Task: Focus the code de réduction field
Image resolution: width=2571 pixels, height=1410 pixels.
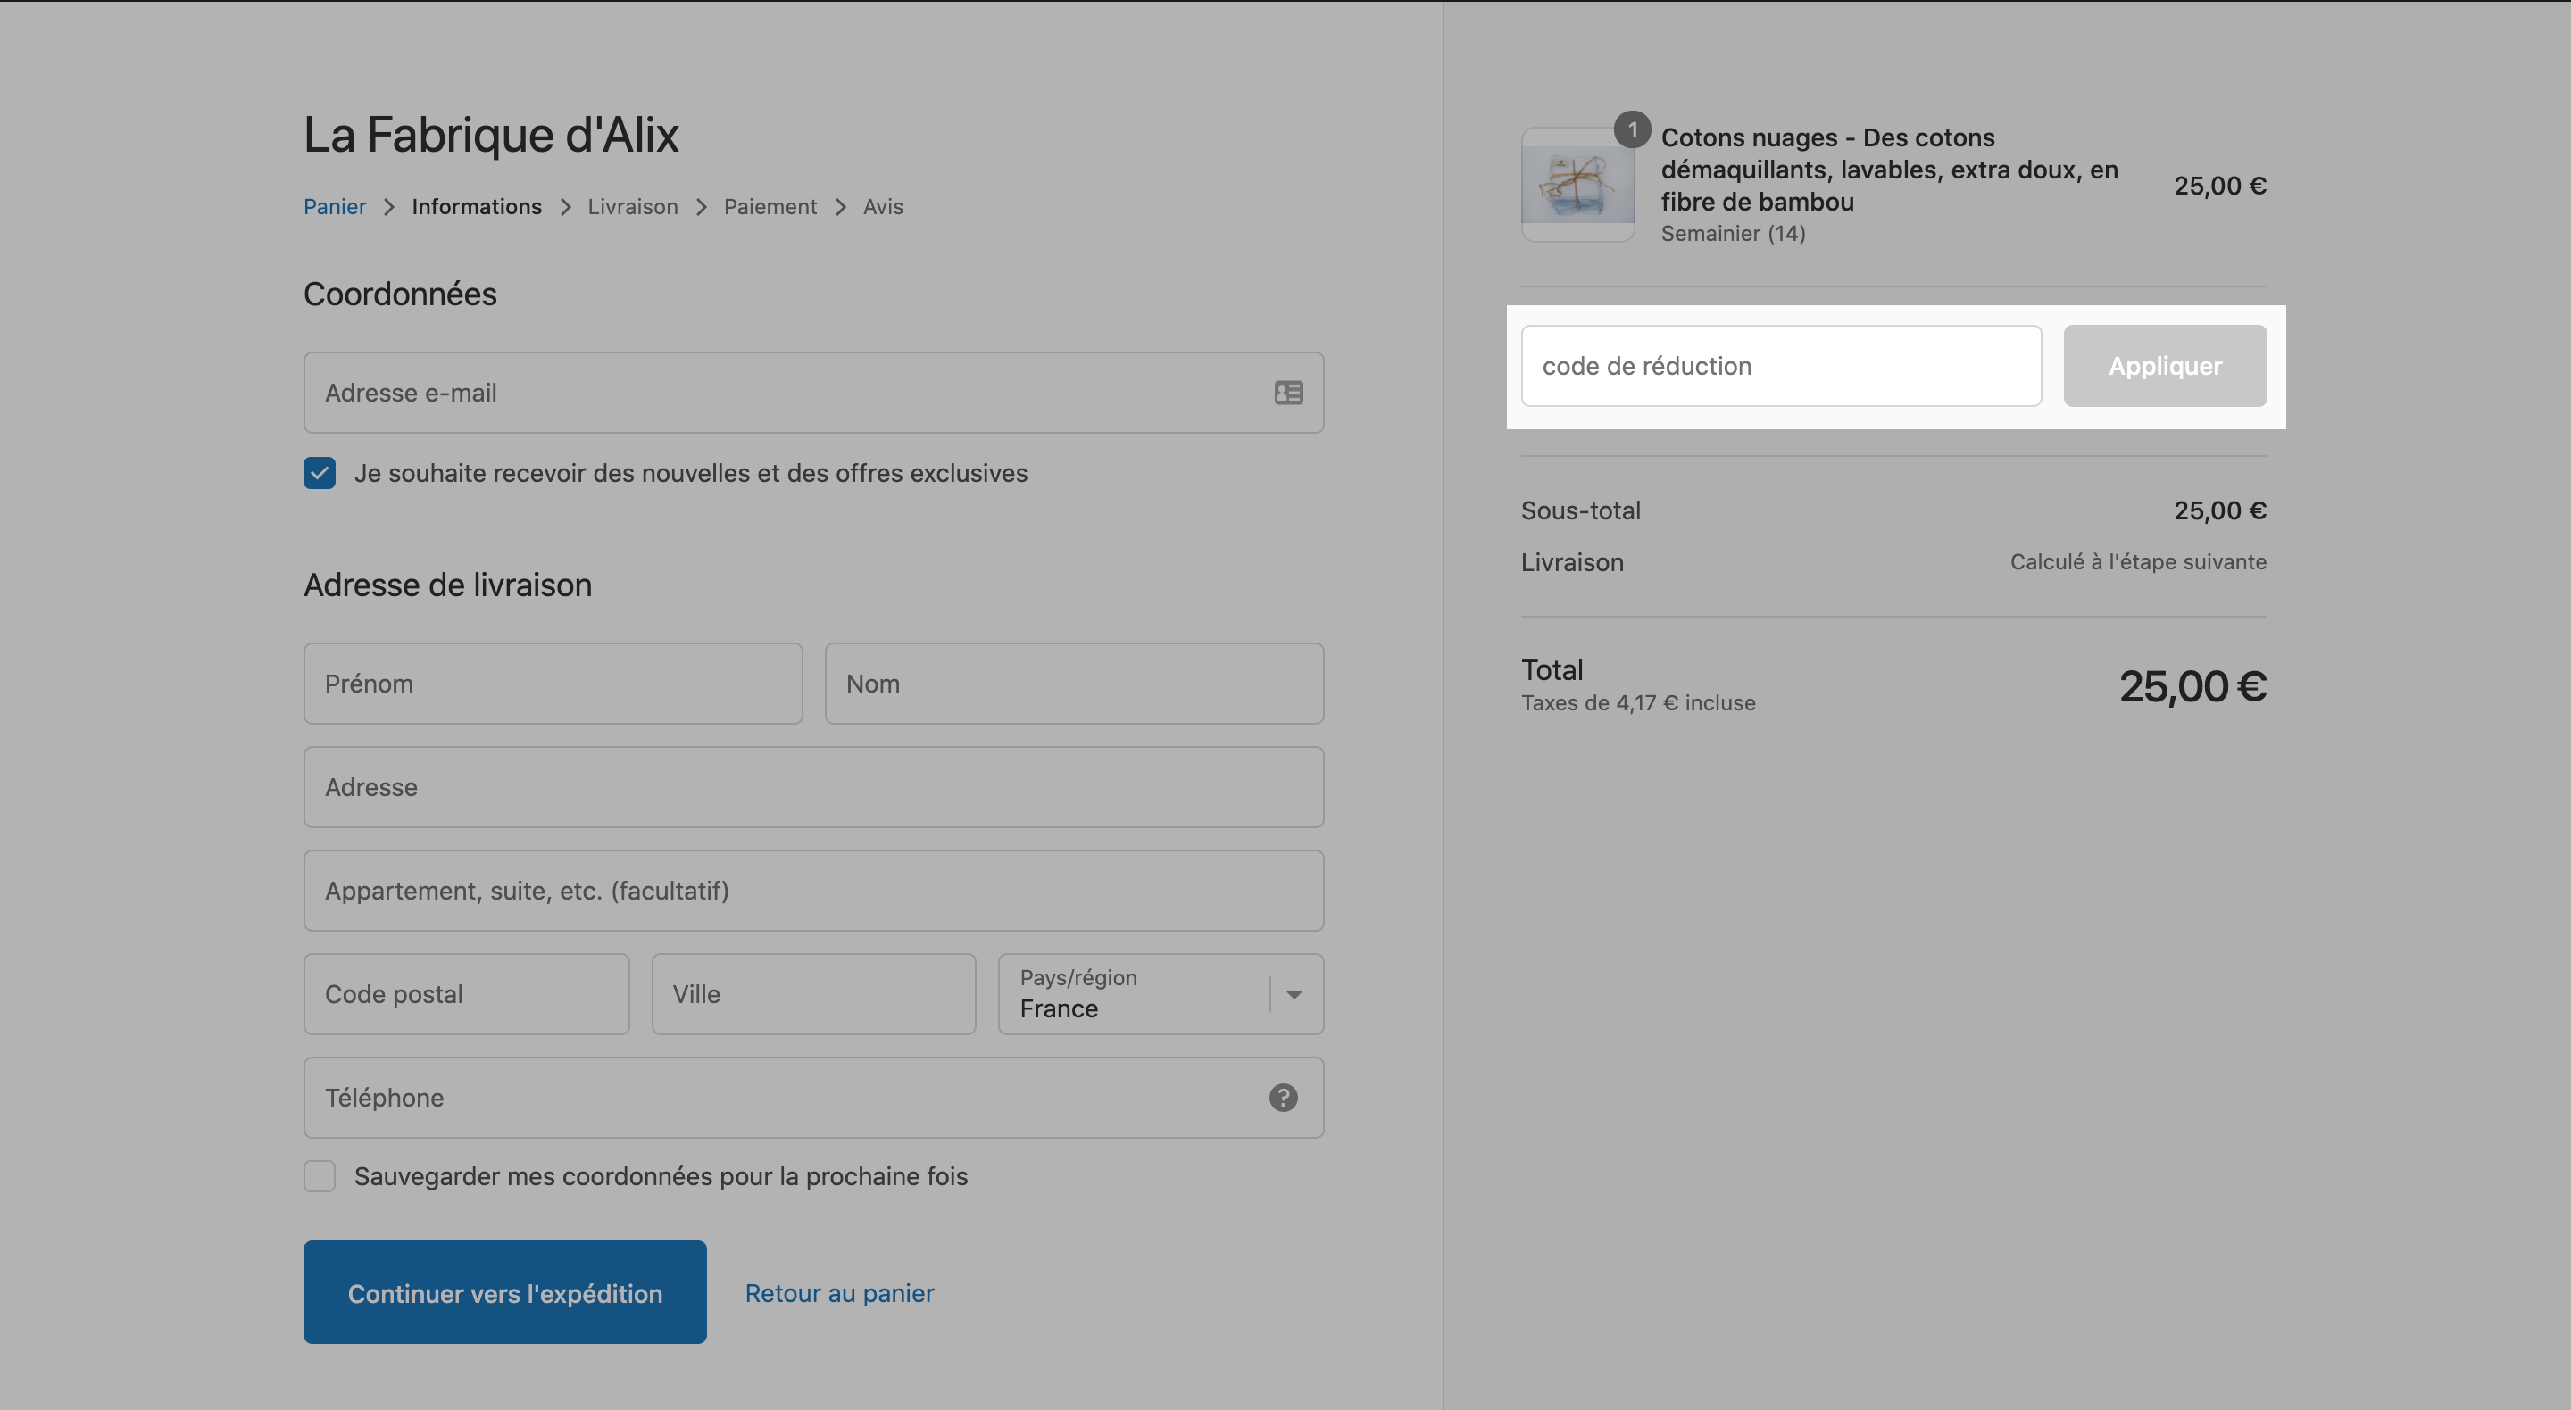Action: (x=1781, y=366)
